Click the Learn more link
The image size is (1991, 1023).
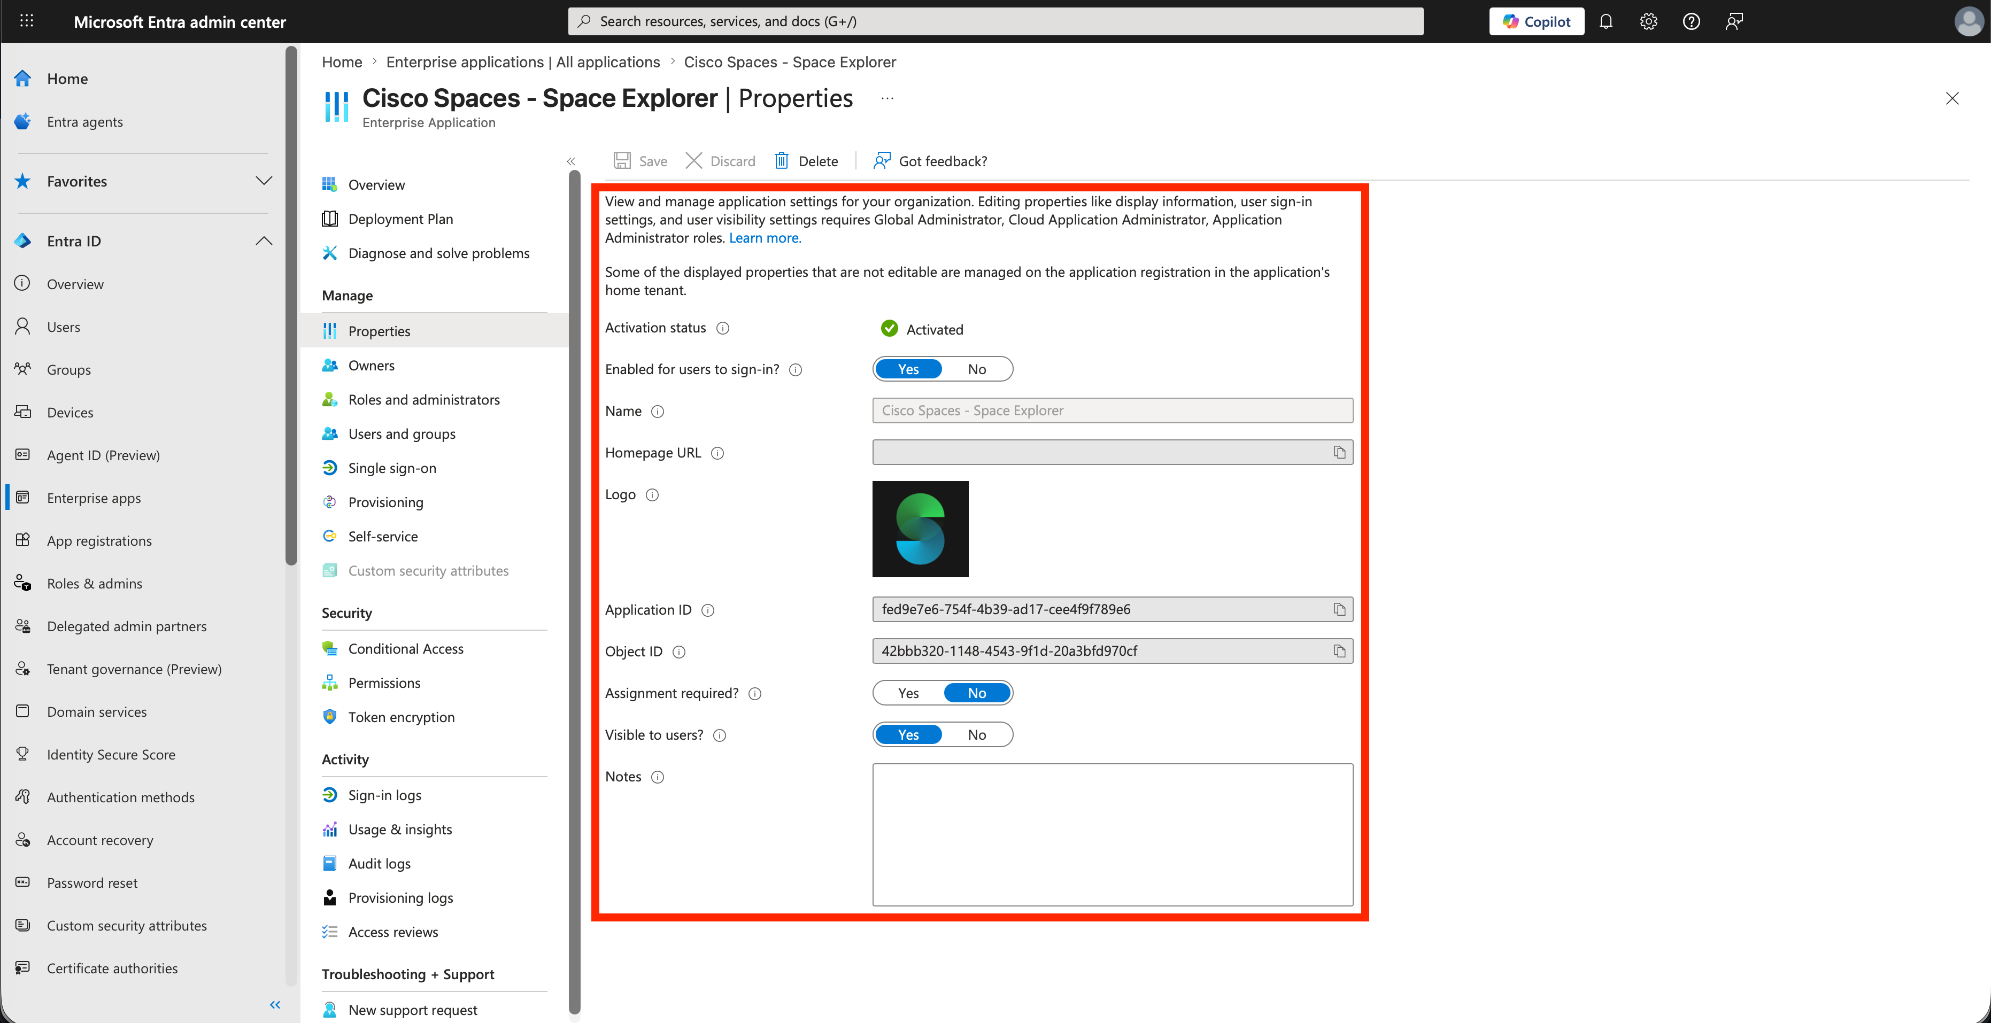click(765, 238)
